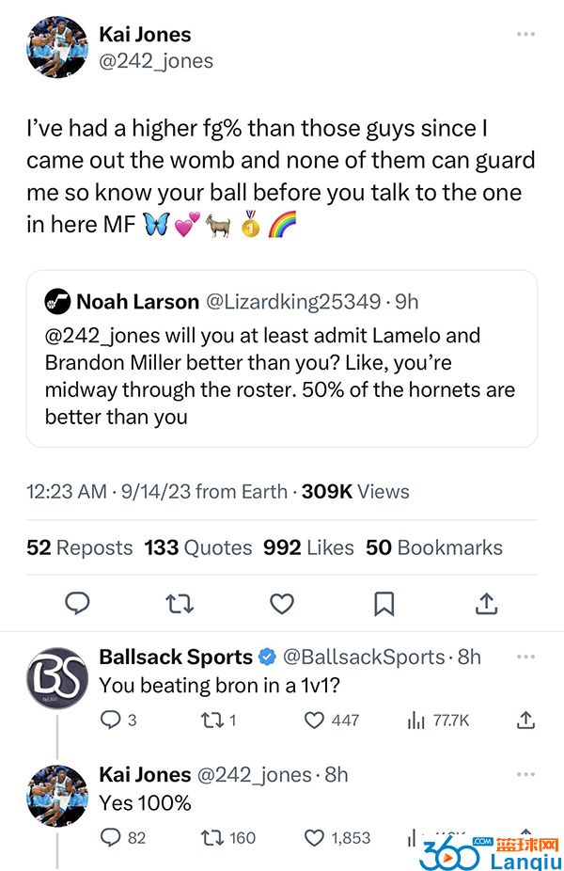Viewport: 564px width, 871px height.
Task: Reply to the Ballsack Sports comment
Action: coord(111,721)
